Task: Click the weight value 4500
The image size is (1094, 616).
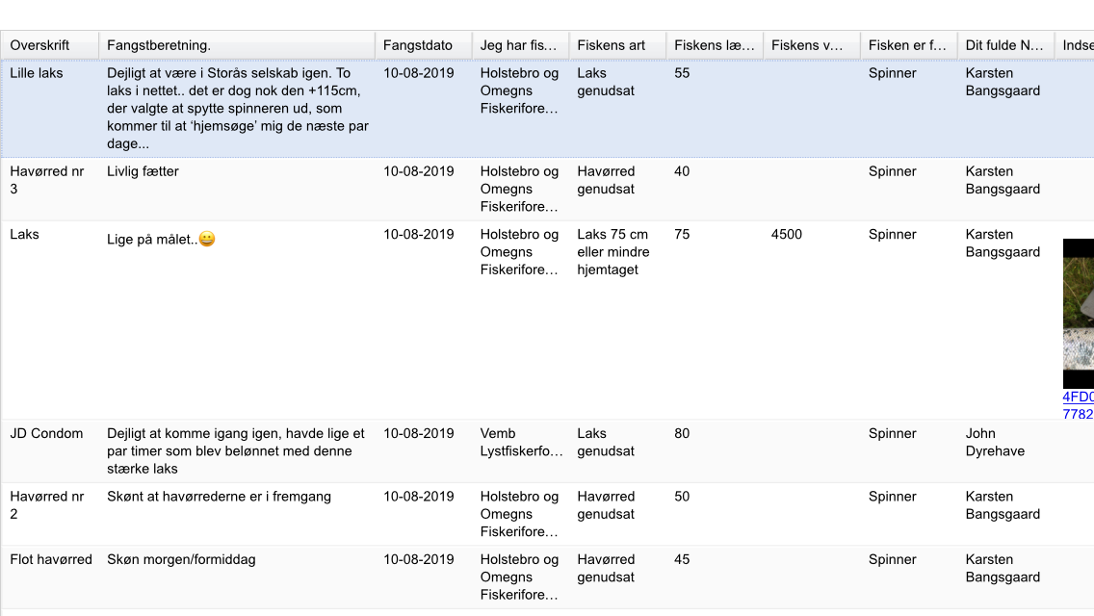Action: tap(786, 235)
